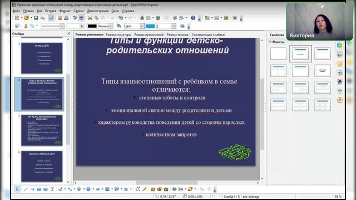Open the line color Чёрный dropdown

click(x=111, y=26)
